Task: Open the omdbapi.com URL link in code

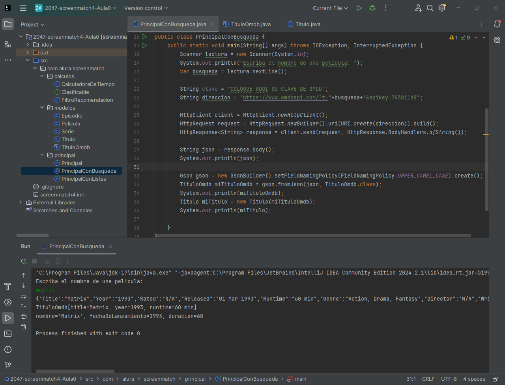Action: pos(286,97)
